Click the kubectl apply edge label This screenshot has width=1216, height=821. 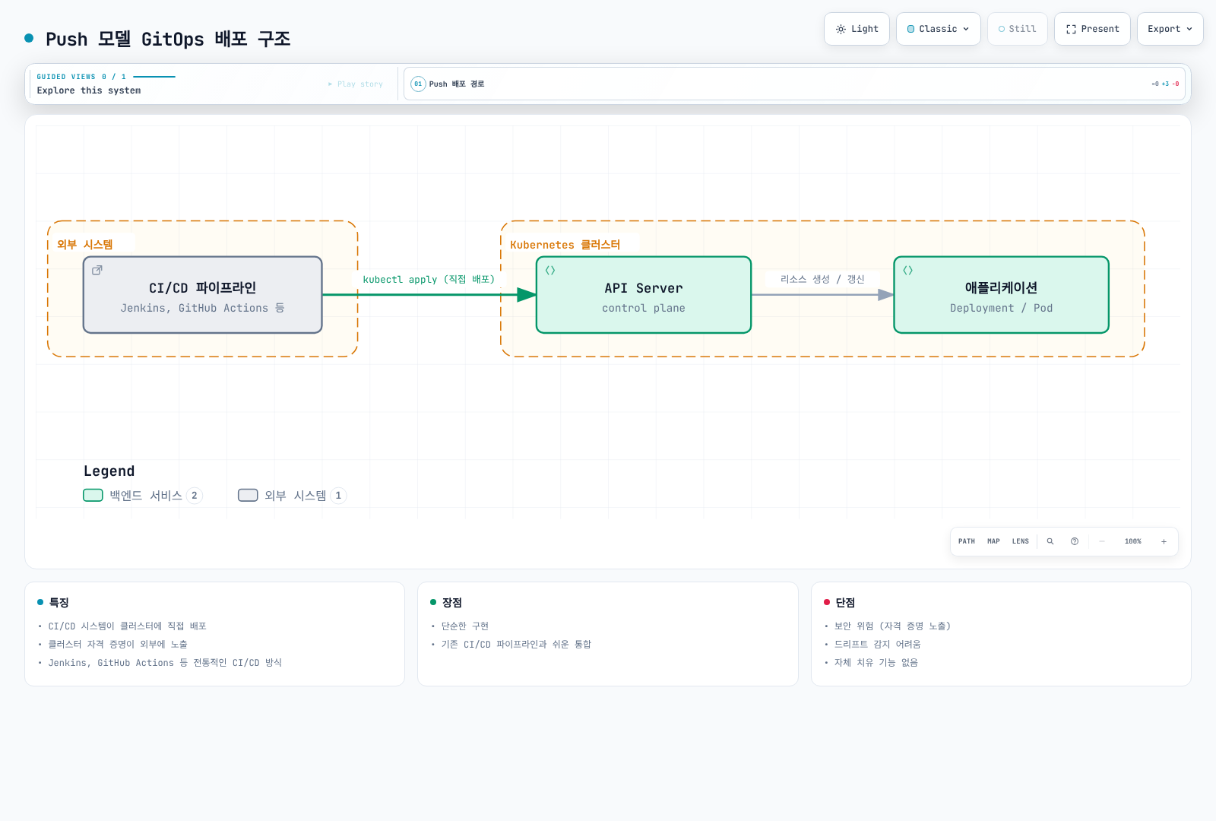tap(429, 280)
